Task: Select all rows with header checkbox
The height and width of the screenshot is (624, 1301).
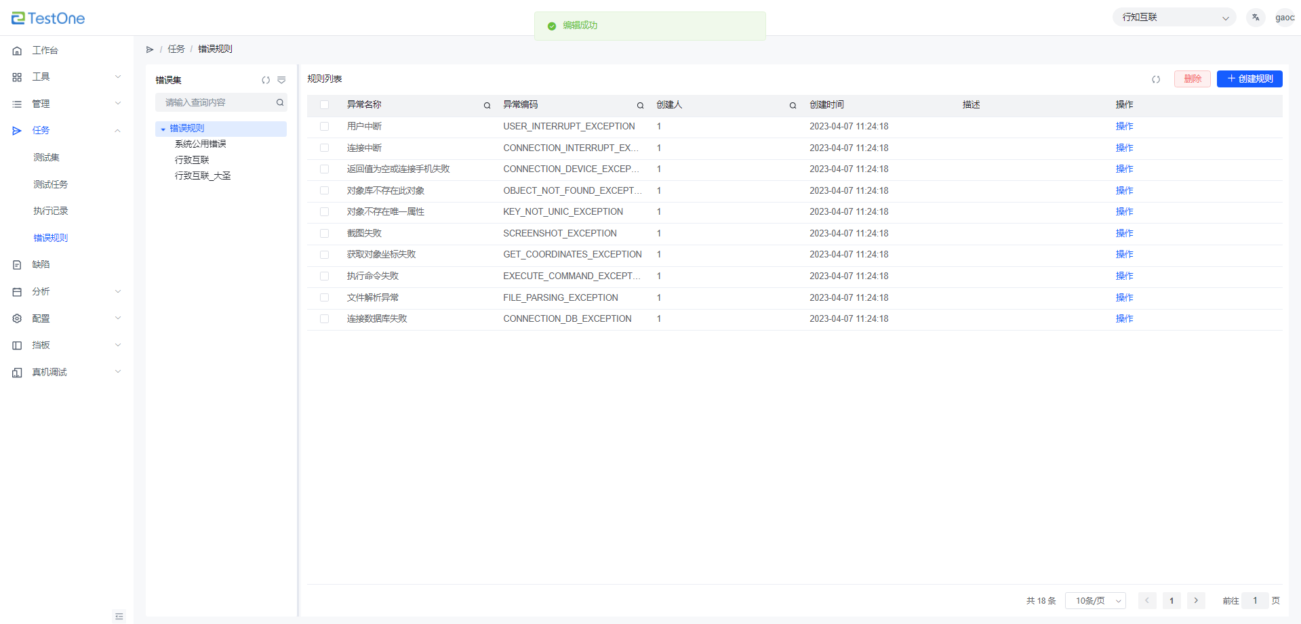Action: 325,105
